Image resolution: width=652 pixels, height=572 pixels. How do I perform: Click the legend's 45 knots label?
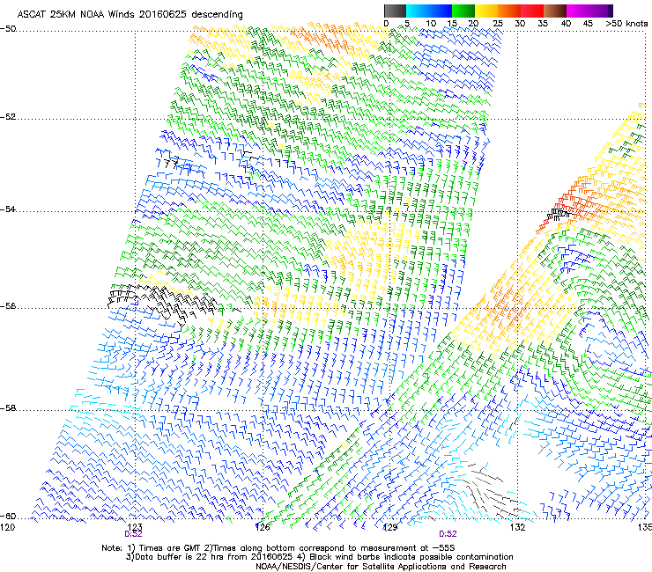coord(588,23)
